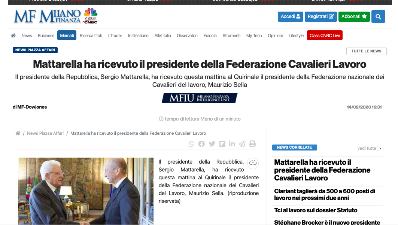This screenshot has height=225, width=398.
Task: Click the cloud upload icon beside article text
Action: pos(253,163)
